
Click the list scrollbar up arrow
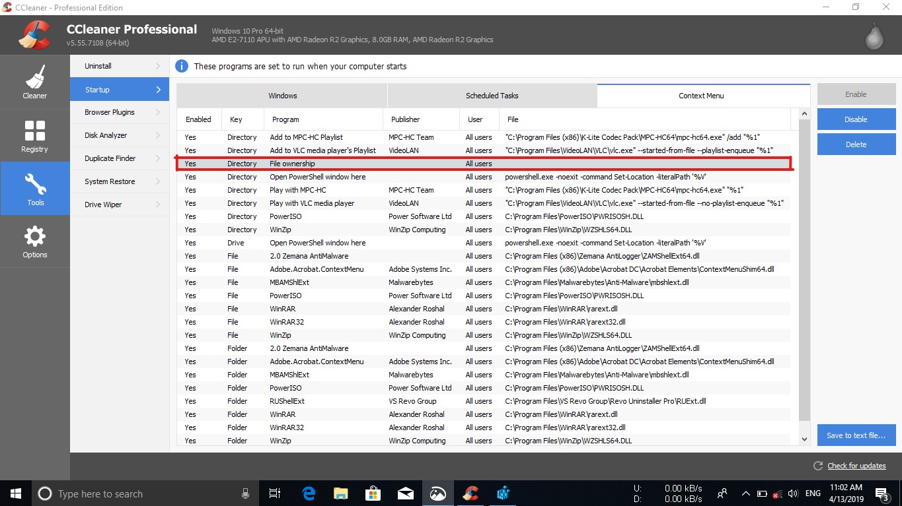(804, 114)
